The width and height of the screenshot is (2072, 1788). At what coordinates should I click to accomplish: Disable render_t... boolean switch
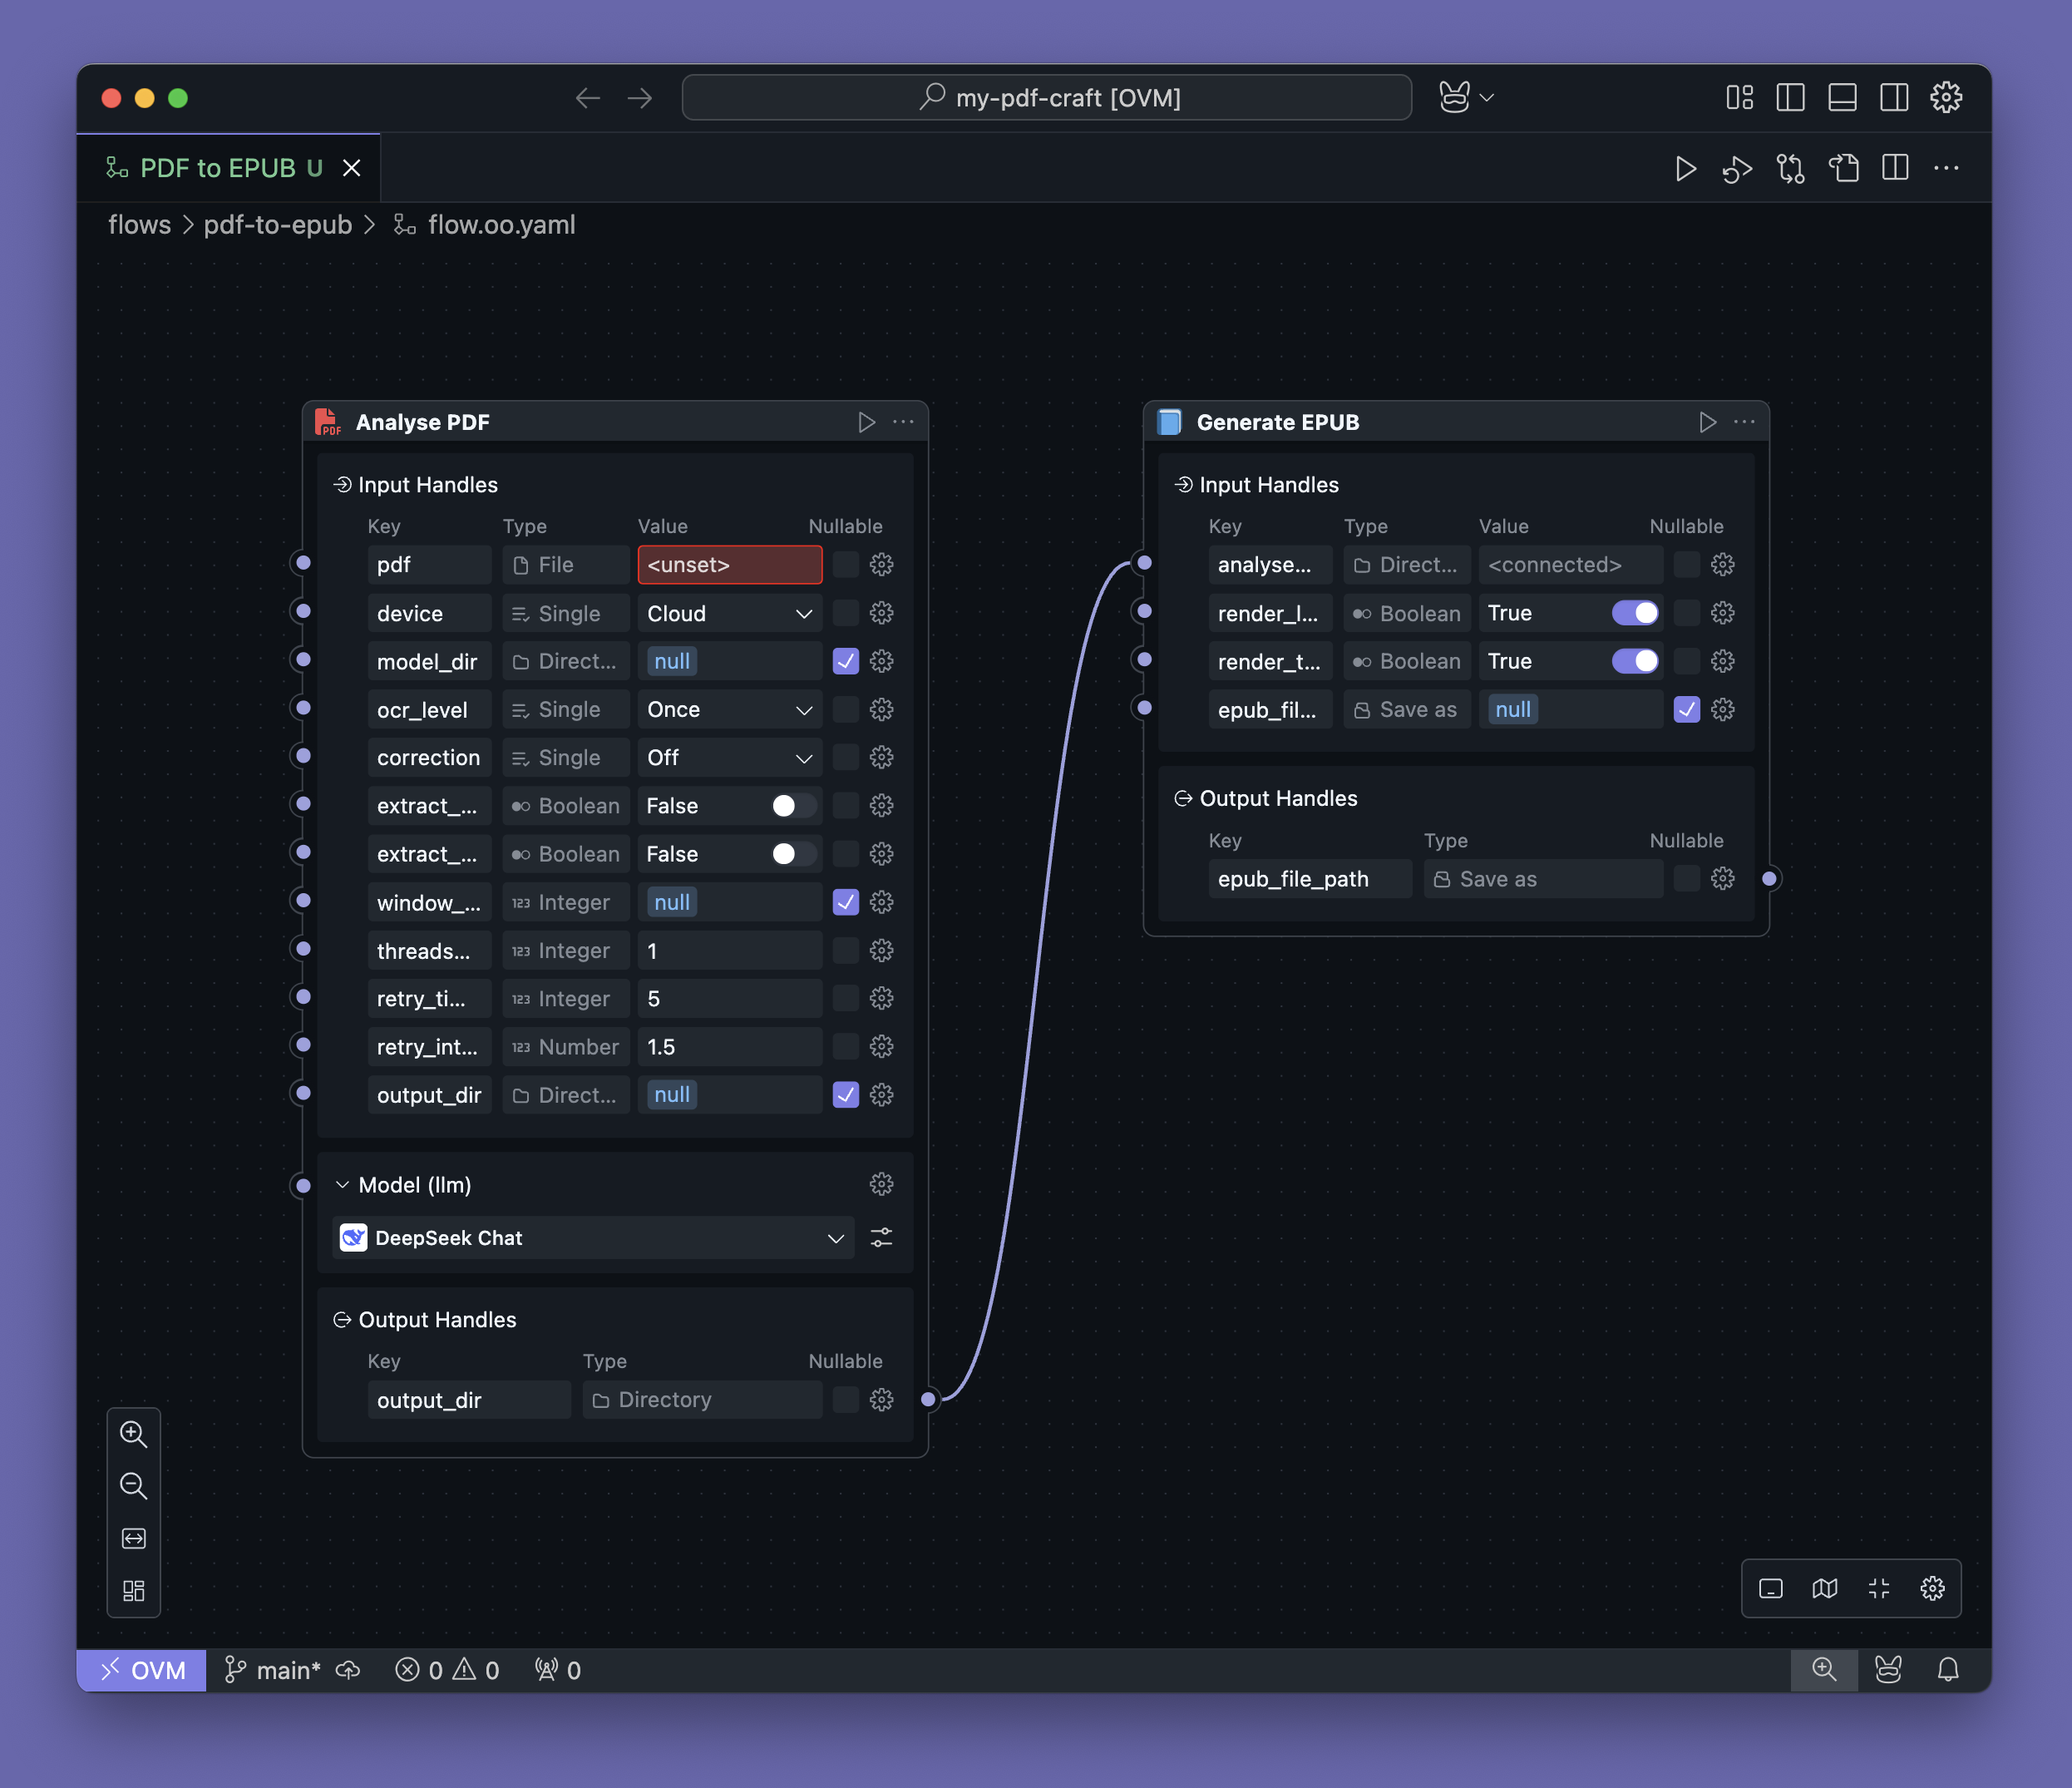(x=1635, y=661)
